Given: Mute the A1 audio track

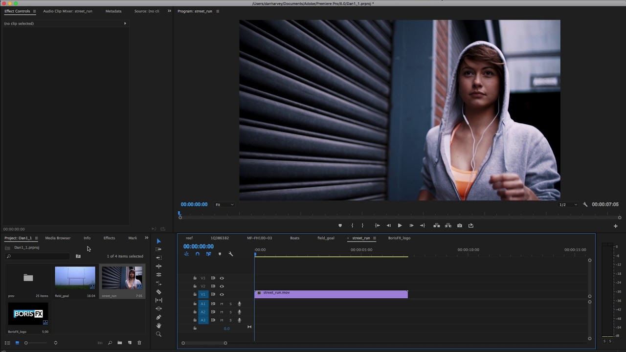Looking at the screenshot, I should click(222, 304).
